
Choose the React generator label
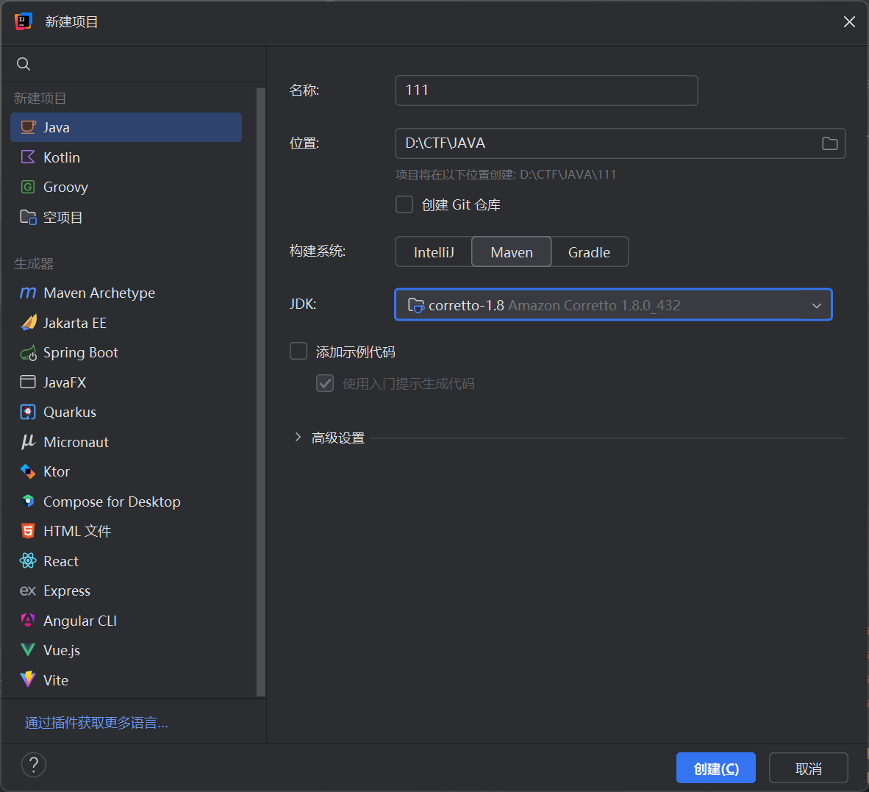click(x=61, y=561)
